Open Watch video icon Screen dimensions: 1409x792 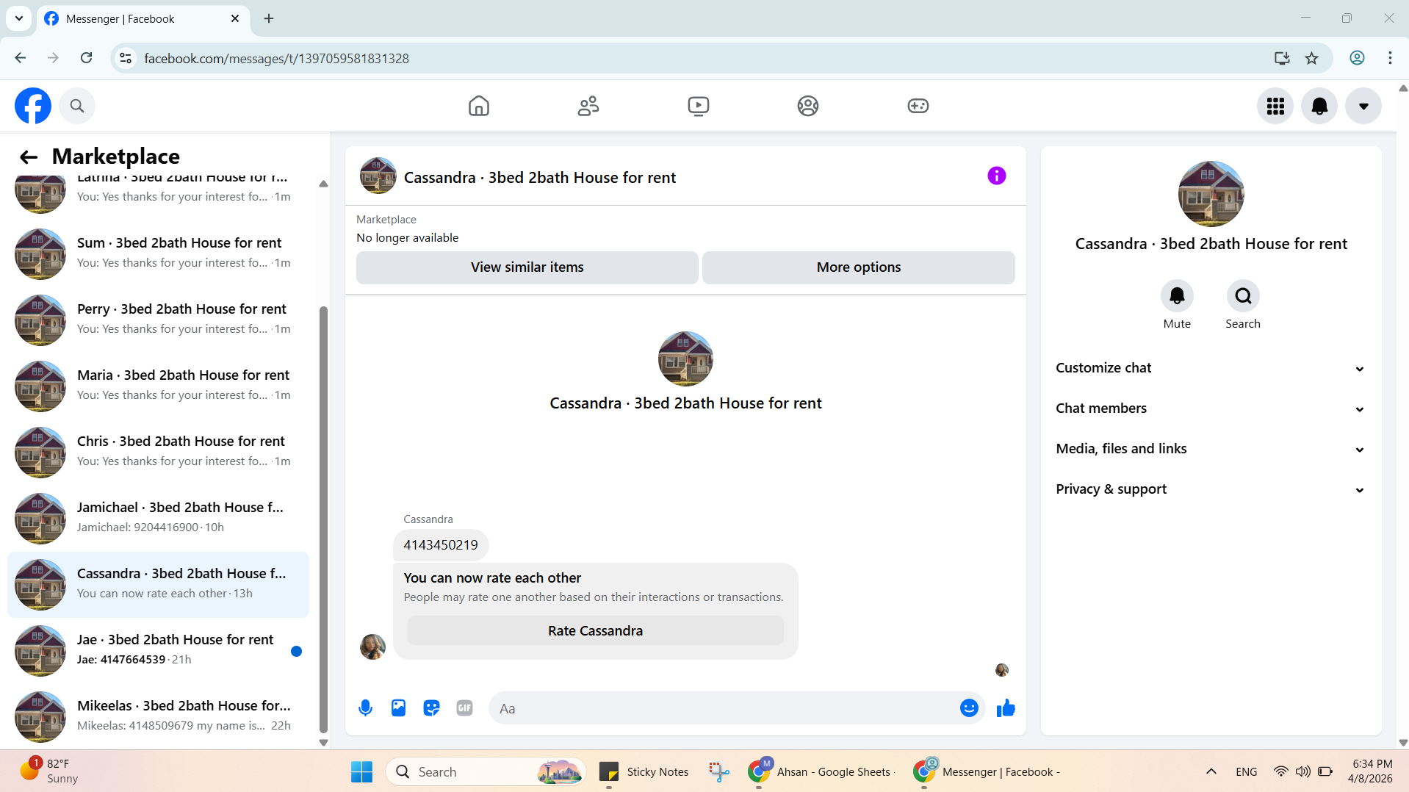(x=699, y=106)
